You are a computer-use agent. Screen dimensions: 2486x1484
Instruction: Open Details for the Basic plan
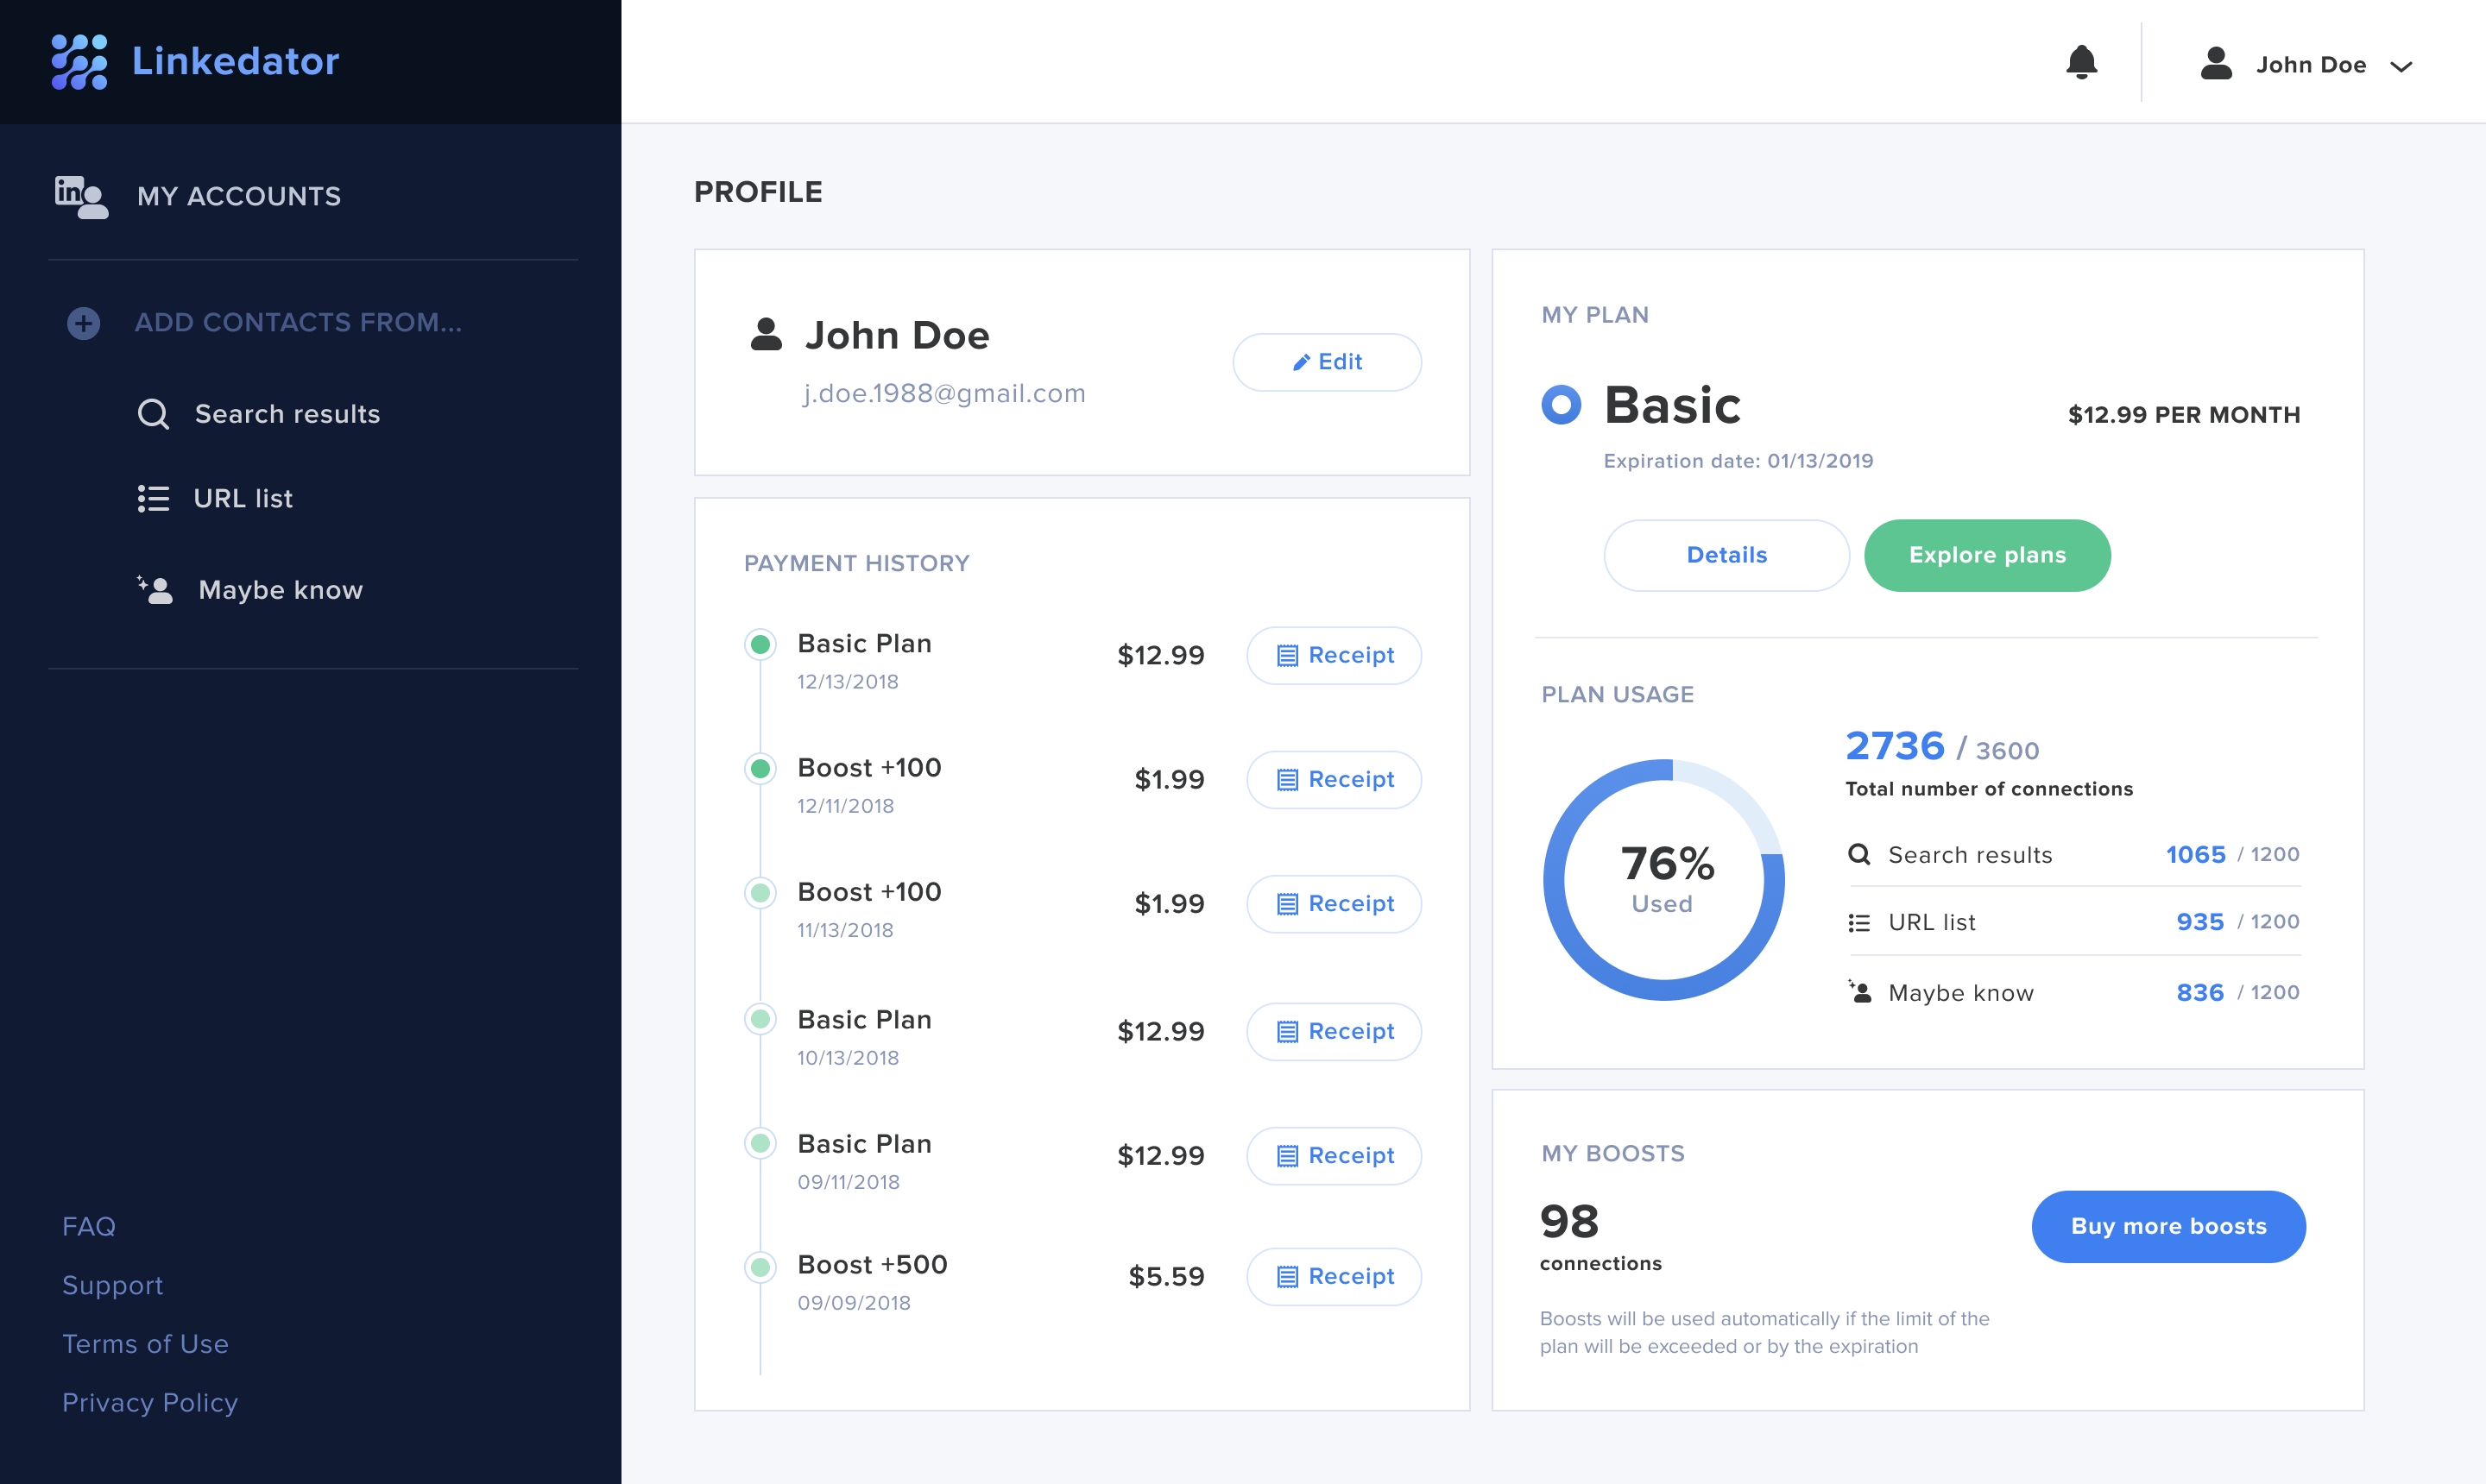point(1726,555)
